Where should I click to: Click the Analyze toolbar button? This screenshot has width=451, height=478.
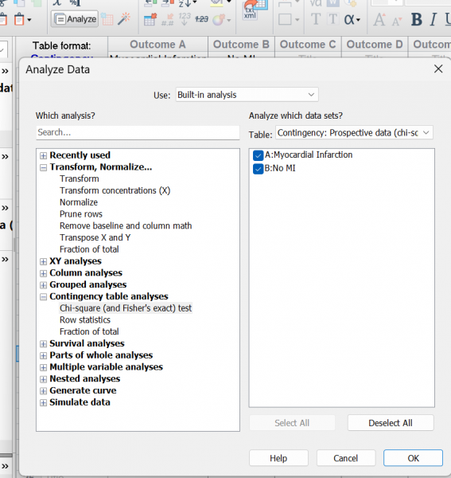click(75, 19)
